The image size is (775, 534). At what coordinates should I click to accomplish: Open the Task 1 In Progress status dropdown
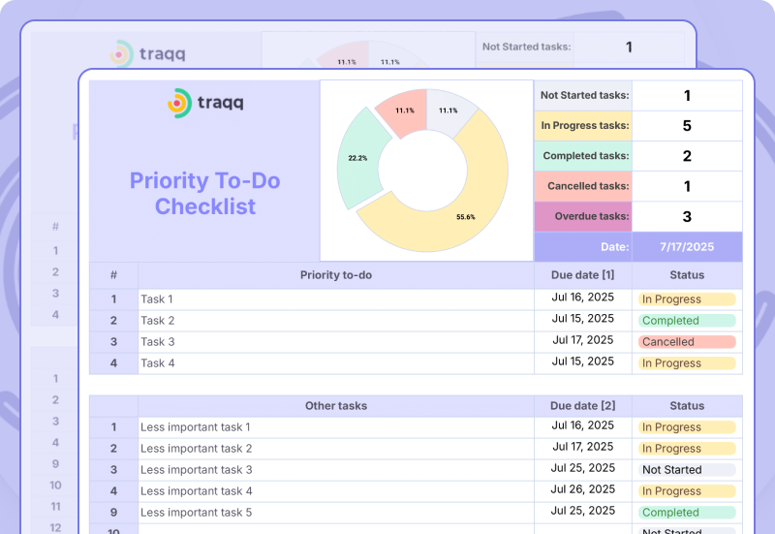coord(687,299)
